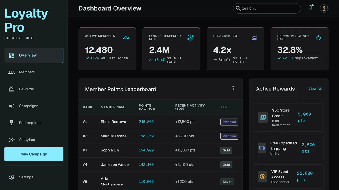Viewport: 339px width, 190px height.
Task: Click the Redemptions medal icon in sidebar
Action: pyautogui.click(x=12, y=123)
